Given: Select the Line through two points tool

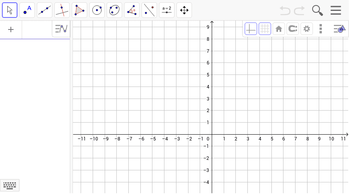Looking at the screenshot, I should tap(45, 10).
